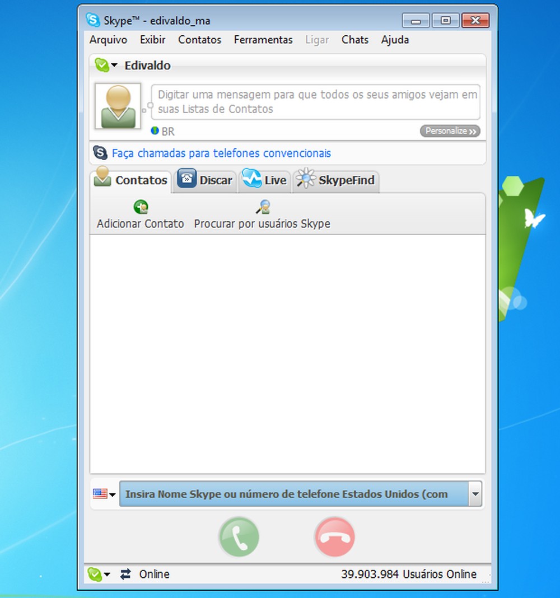Click the Skype icon next to the call link
Image resolution: width=560 pixels, height=598 pixels.
pos(100,152)
